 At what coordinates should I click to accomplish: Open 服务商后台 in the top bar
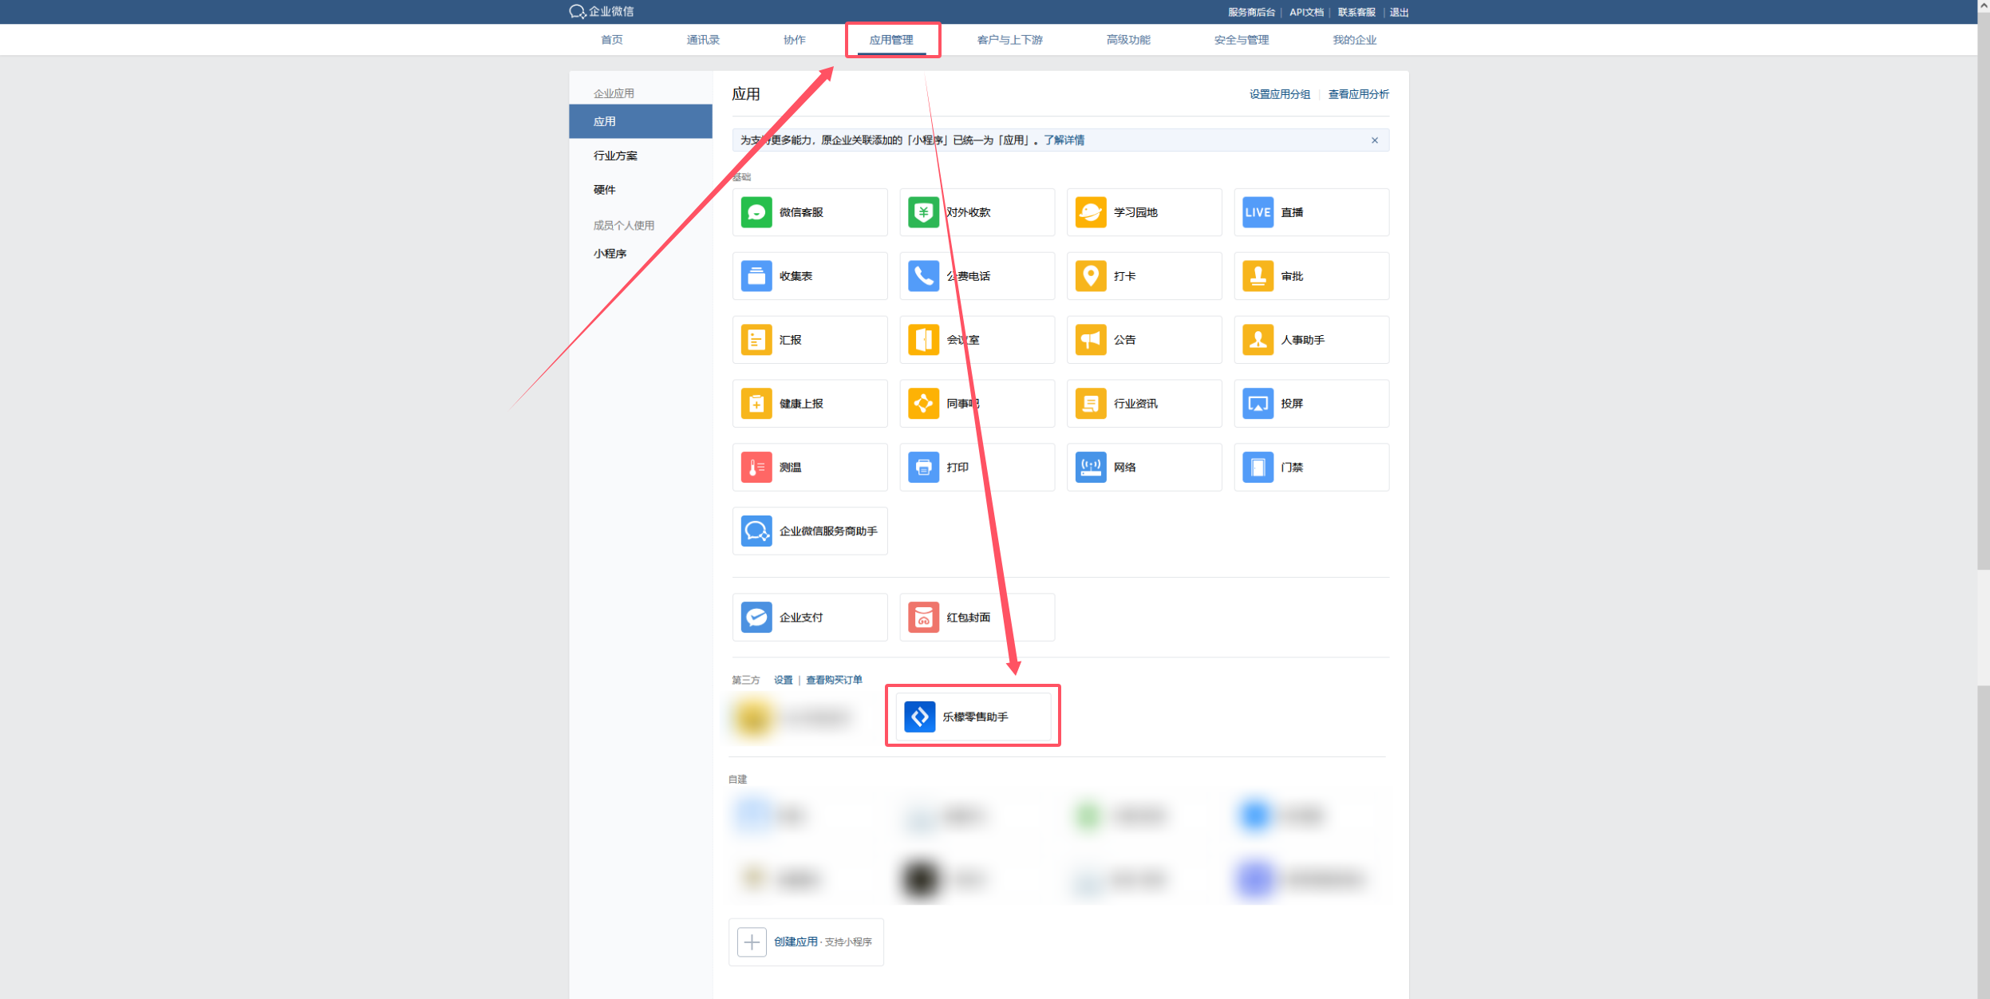pos(1250,12)
